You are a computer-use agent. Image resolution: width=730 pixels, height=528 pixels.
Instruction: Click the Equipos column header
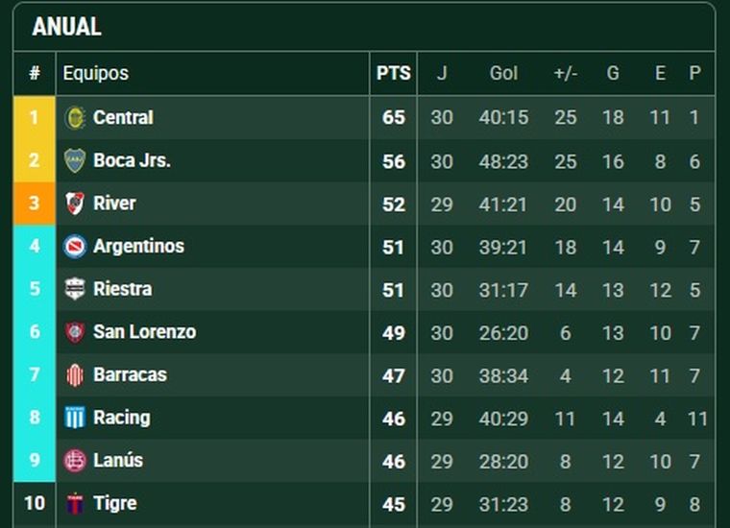point(95,73)
